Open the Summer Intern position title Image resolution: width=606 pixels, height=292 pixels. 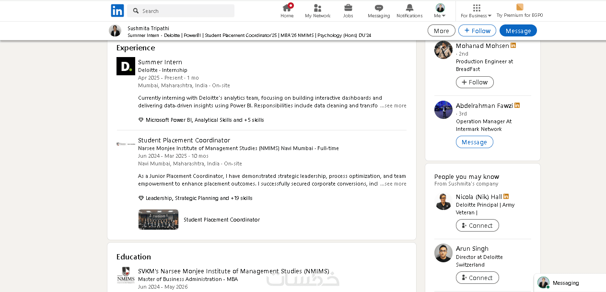(160, 62)
